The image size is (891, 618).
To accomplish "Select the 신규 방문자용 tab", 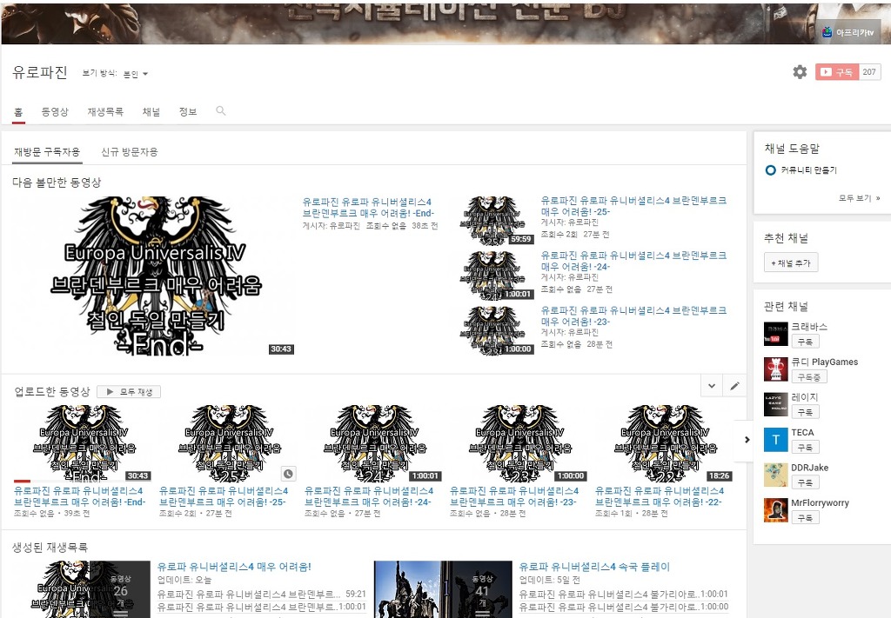I will pos(129,152).
